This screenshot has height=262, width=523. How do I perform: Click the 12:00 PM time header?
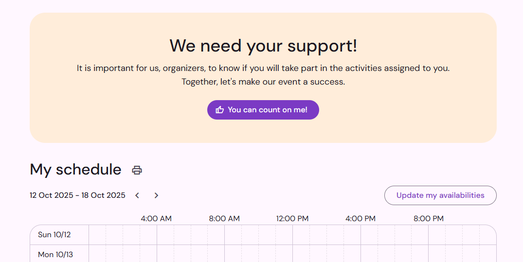[x=292, y=219]
